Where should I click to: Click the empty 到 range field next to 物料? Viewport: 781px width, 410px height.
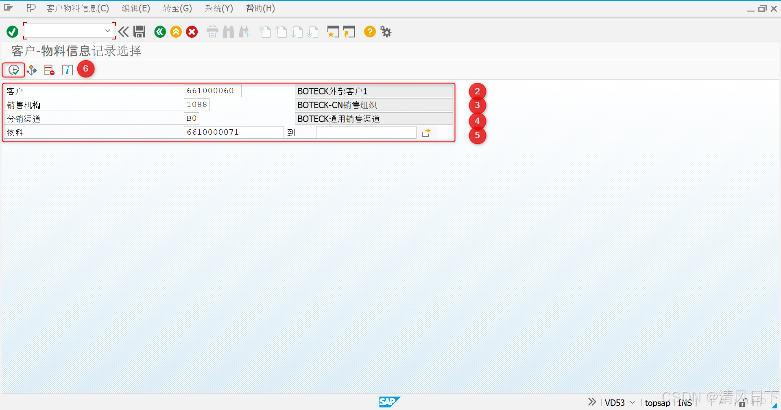[365, 132]
